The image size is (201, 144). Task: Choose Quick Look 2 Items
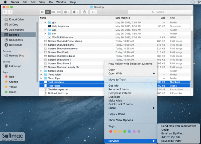pos(131,104)
